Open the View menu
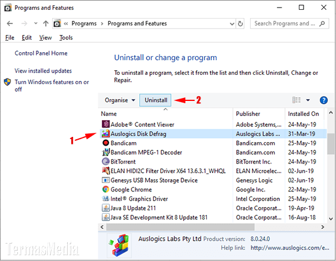Viewport: 336px width, 261px height. pos(45,38)
